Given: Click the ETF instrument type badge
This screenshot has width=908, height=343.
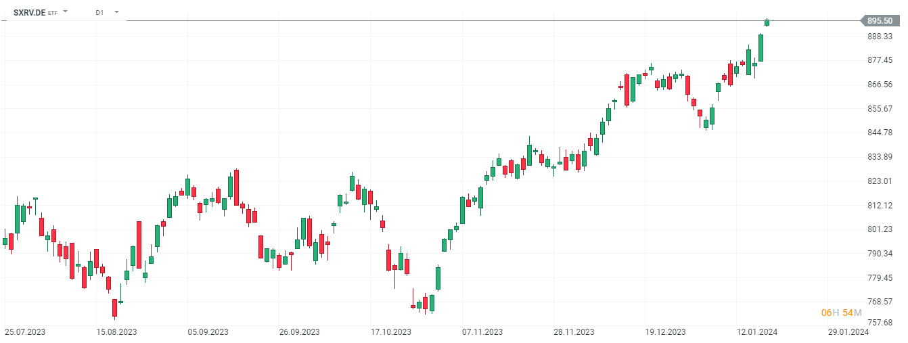Looking at the screenshot, I should (53, 13).
